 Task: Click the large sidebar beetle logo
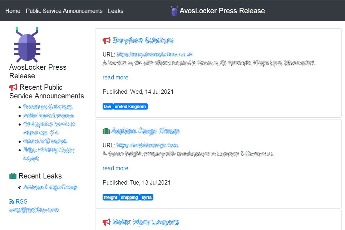click(27, 45)
